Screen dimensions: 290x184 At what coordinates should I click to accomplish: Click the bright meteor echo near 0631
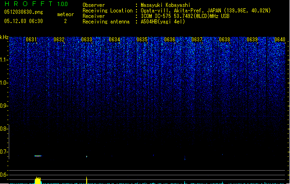38,156
